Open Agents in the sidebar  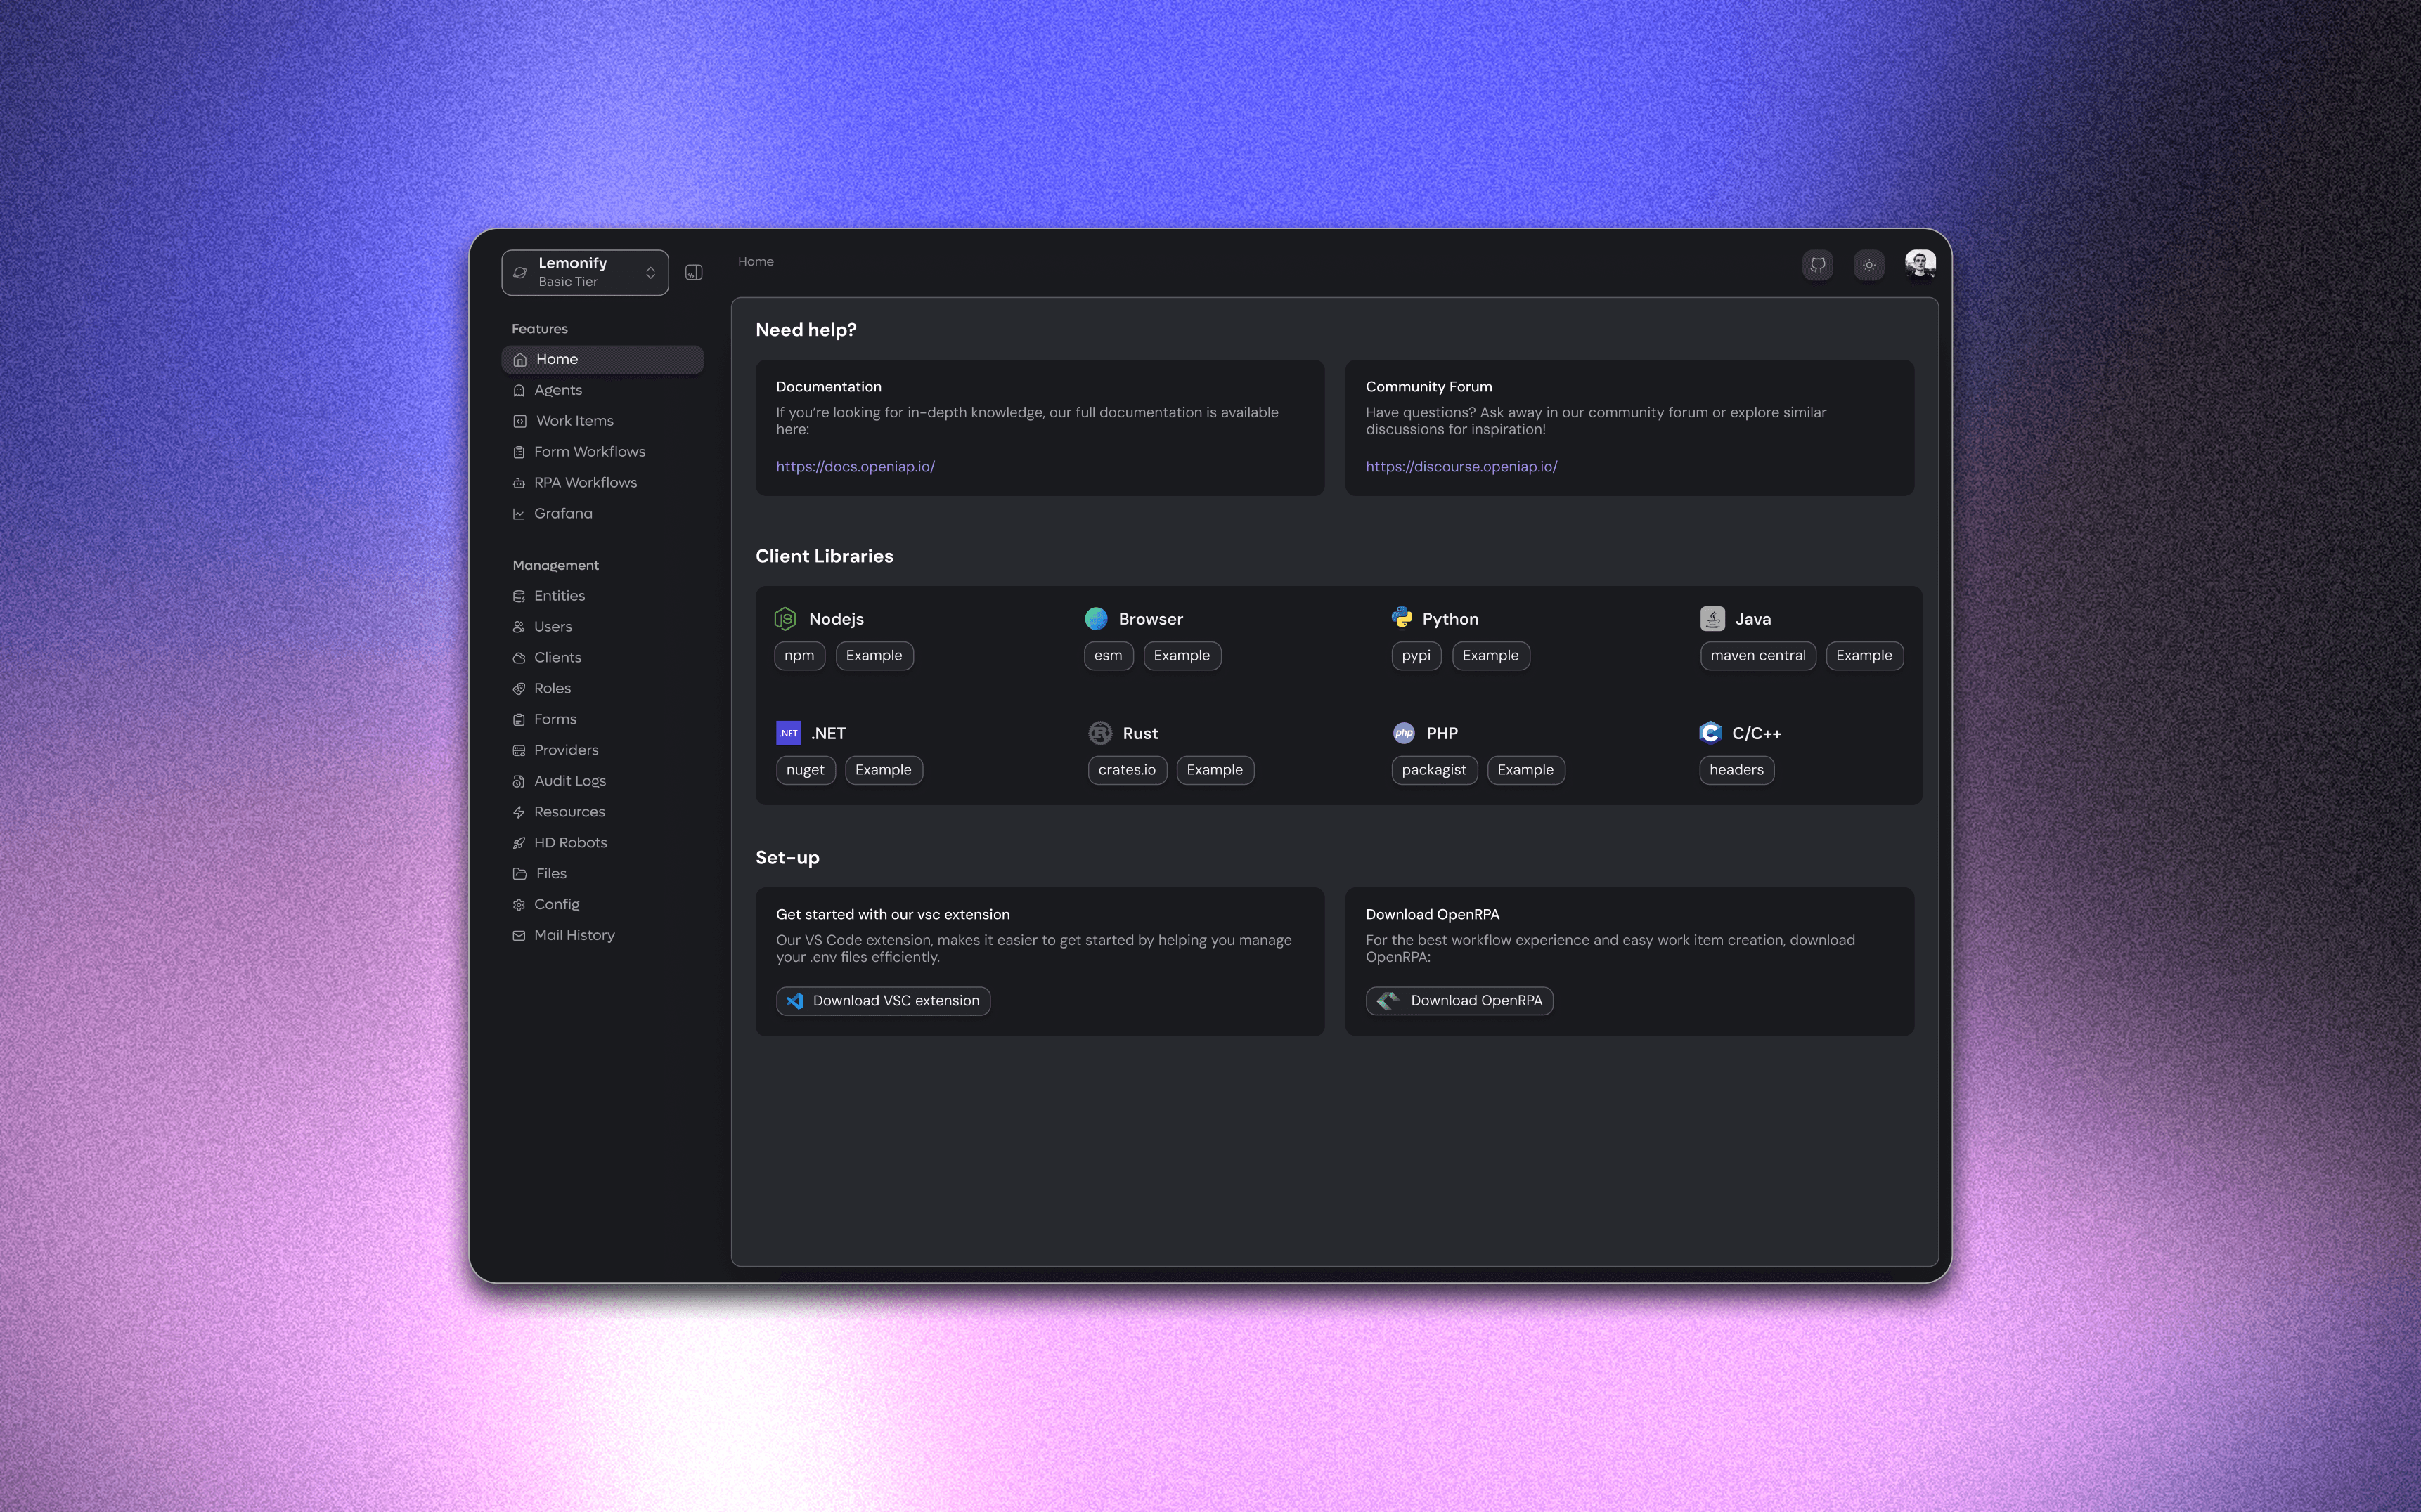(557, 390)
